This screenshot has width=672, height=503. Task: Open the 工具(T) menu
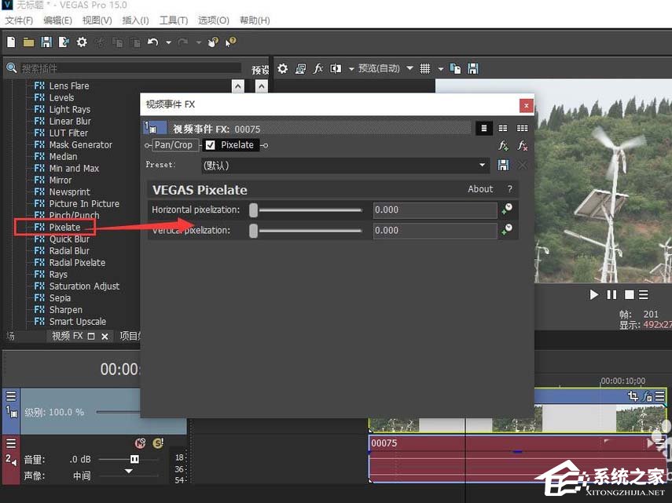[x=173, y=20]
